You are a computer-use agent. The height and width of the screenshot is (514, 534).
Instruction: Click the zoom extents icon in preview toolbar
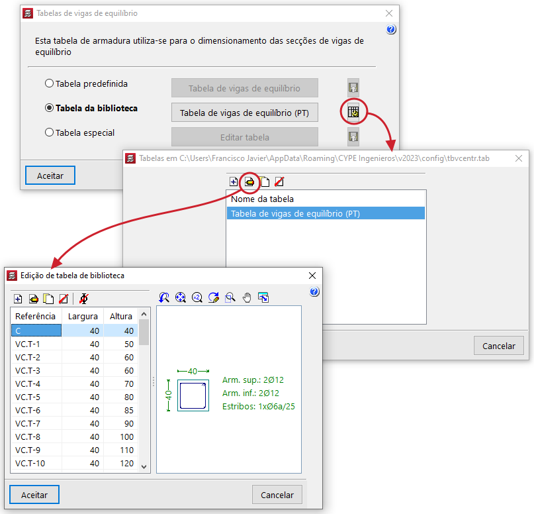[180, 298]
